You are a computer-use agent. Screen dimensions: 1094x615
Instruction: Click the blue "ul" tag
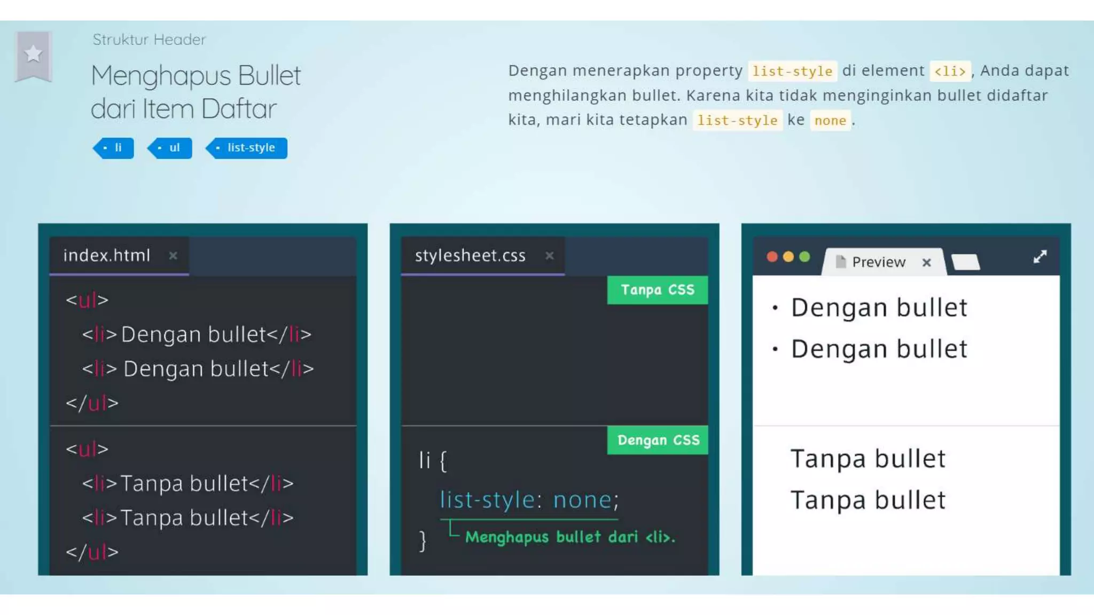pos(170,148)
